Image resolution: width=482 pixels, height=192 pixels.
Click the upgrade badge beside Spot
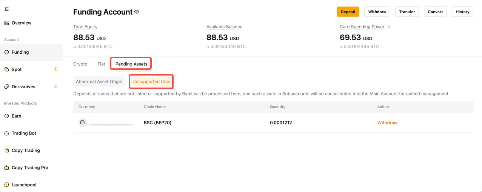[x=55, y=69]
